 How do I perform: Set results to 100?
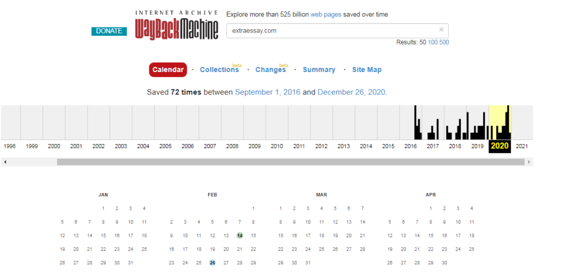(433, 42)
